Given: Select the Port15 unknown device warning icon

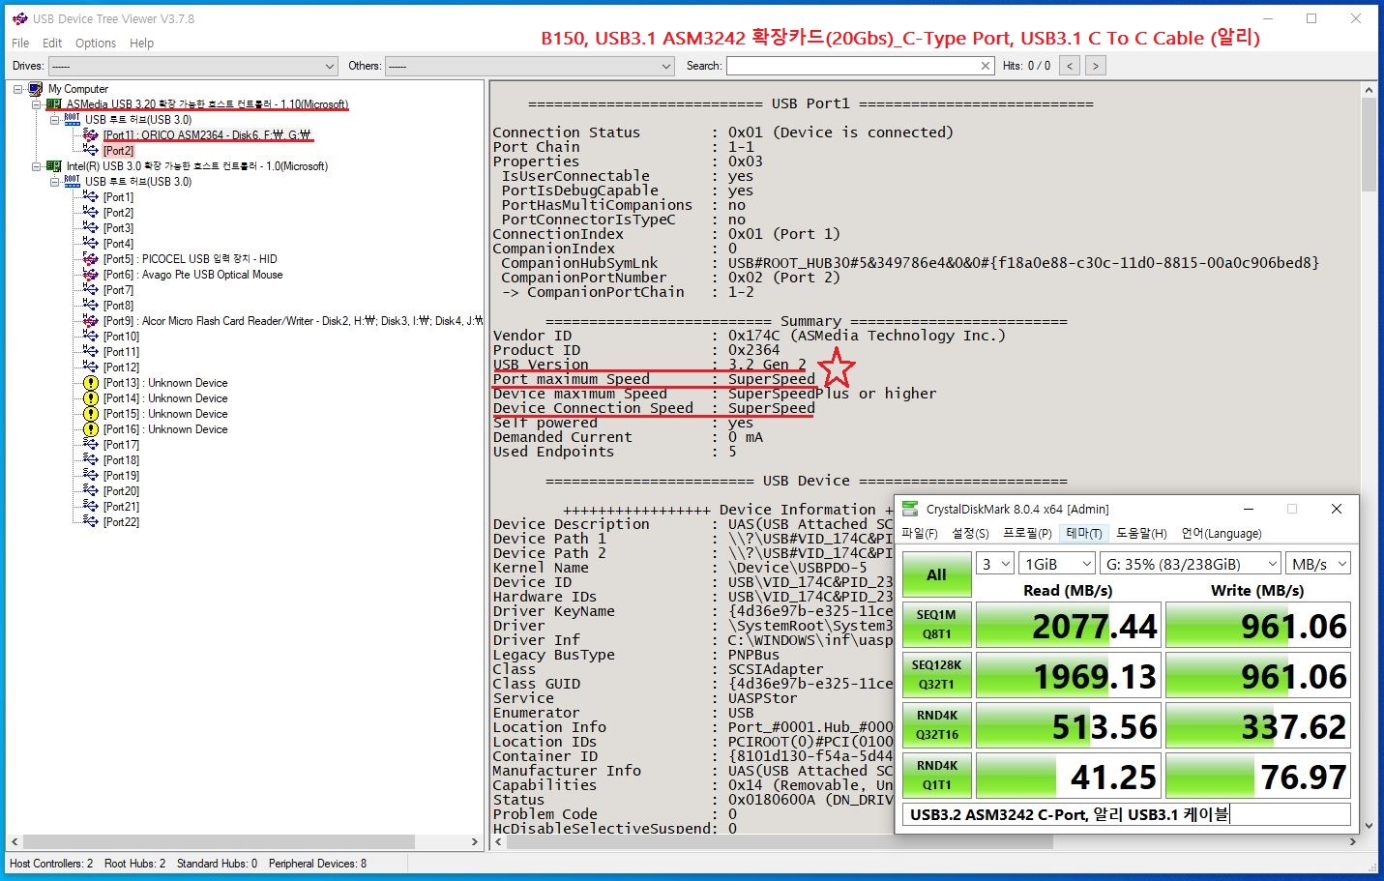Looking at the screenshot, I should pos(91,414).
